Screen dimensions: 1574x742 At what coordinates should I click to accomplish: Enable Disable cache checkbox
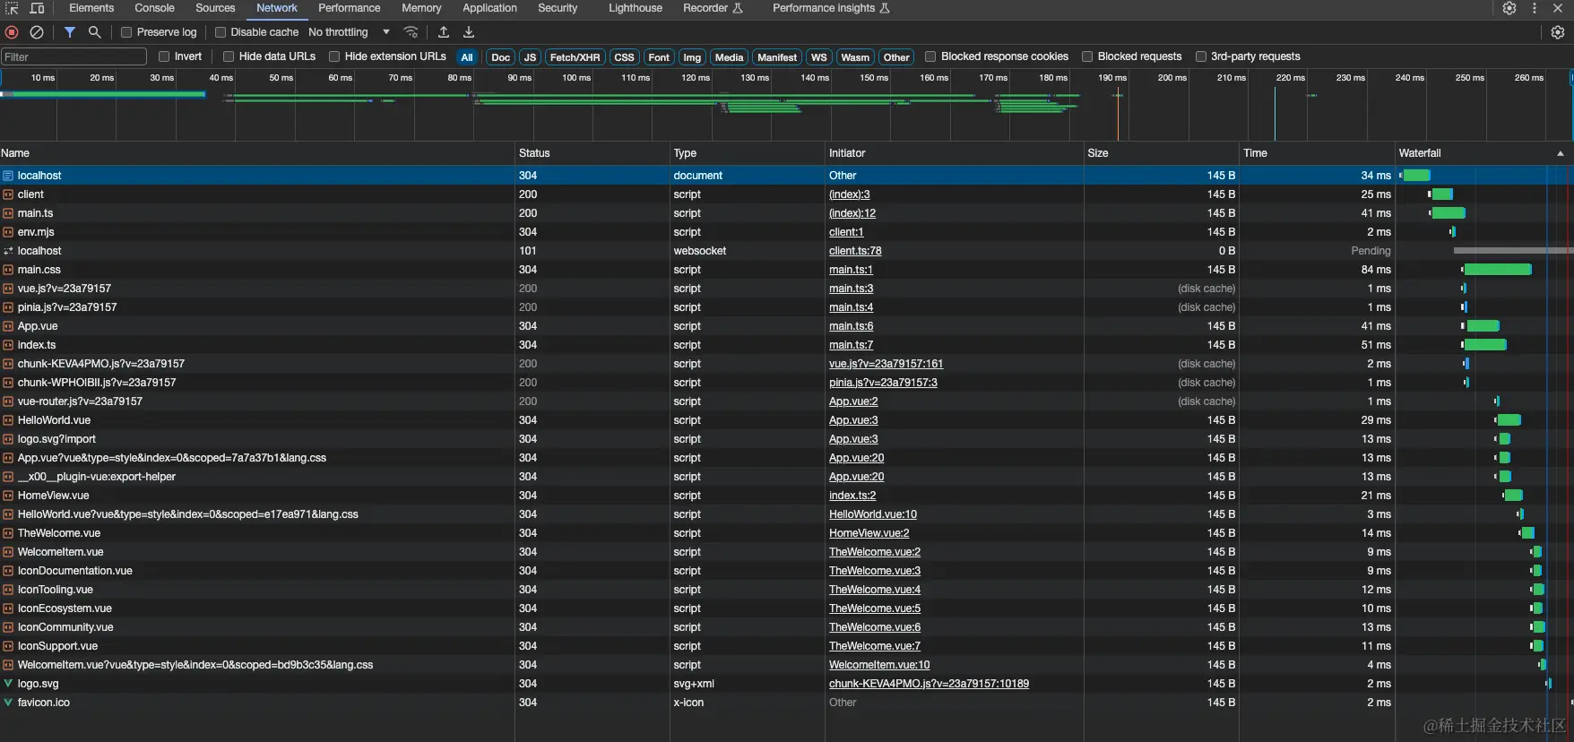[221, 32]
